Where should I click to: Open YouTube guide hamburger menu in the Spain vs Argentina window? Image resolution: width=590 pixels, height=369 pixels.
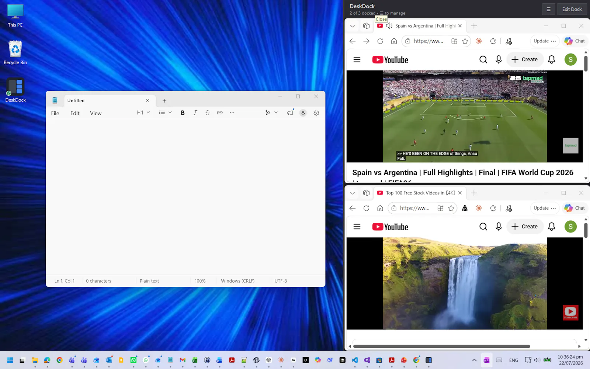(357, 59)
